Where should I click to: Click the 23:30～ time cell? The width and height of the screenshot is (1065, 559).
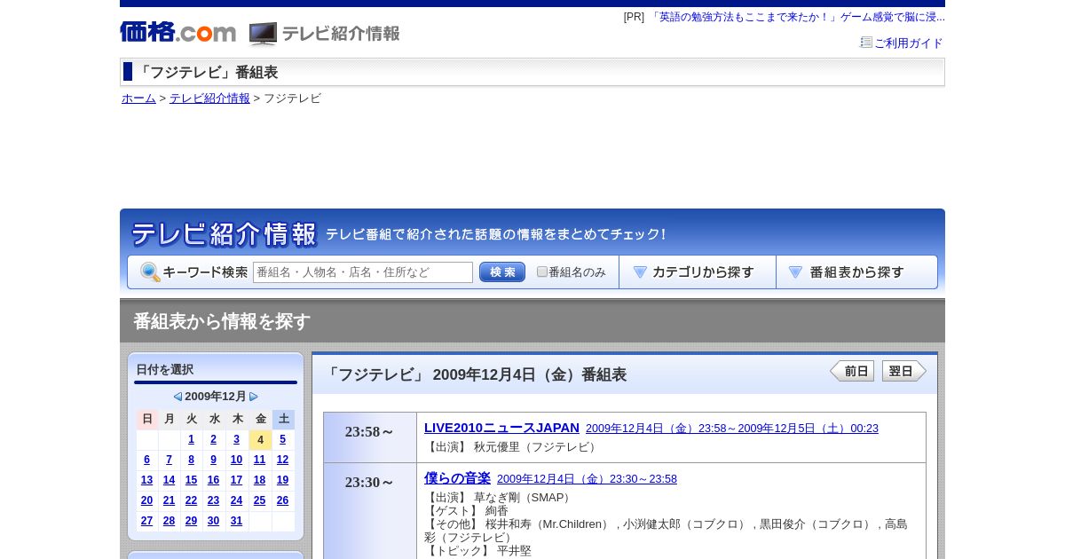coord(370,511)
